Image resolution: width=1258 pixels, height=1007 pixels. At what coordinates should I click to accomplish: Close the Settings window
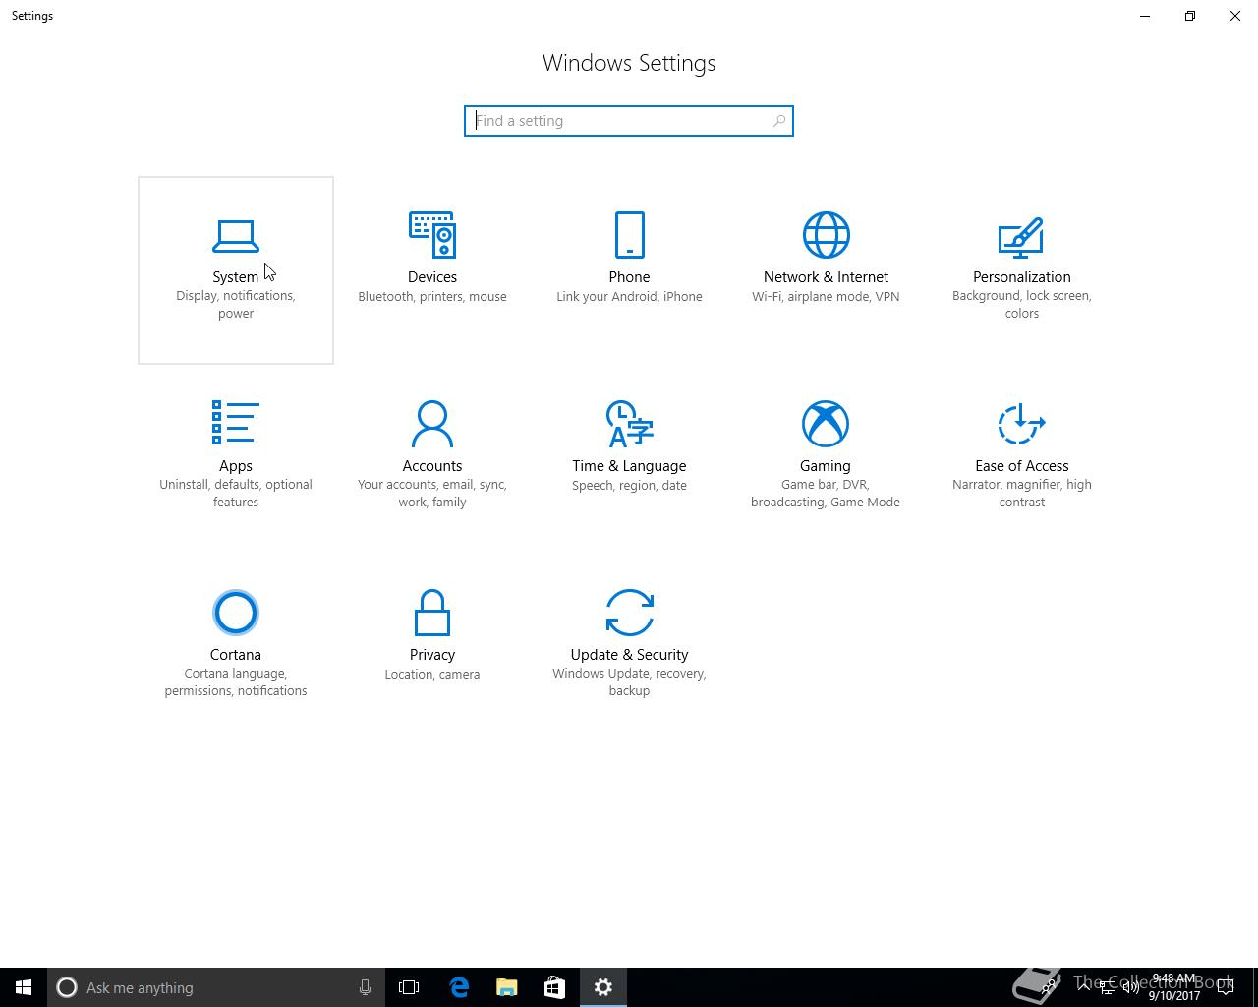coord(1235,16)
